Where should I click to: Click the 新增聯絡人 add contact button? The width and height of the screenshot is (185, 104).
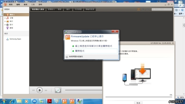point(51,9)
